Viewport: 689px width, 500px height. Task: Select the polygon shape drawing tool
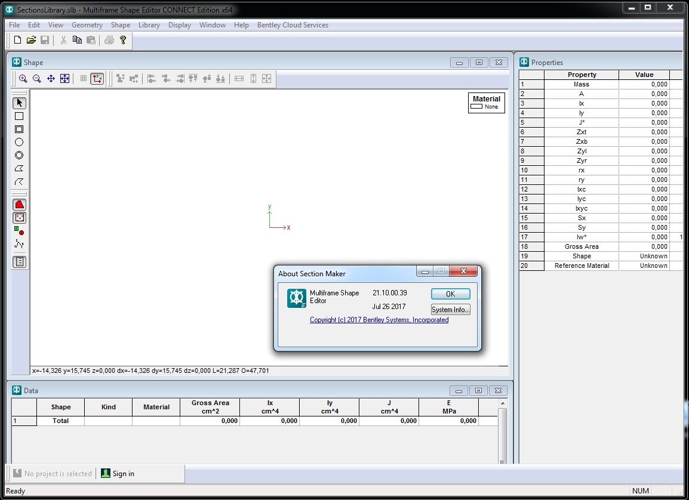coord(19,168)
